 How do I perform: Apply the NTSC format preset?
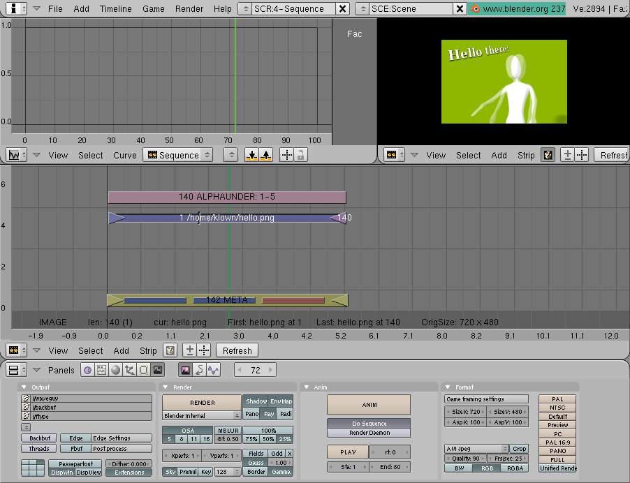click(x=557, y=408)
